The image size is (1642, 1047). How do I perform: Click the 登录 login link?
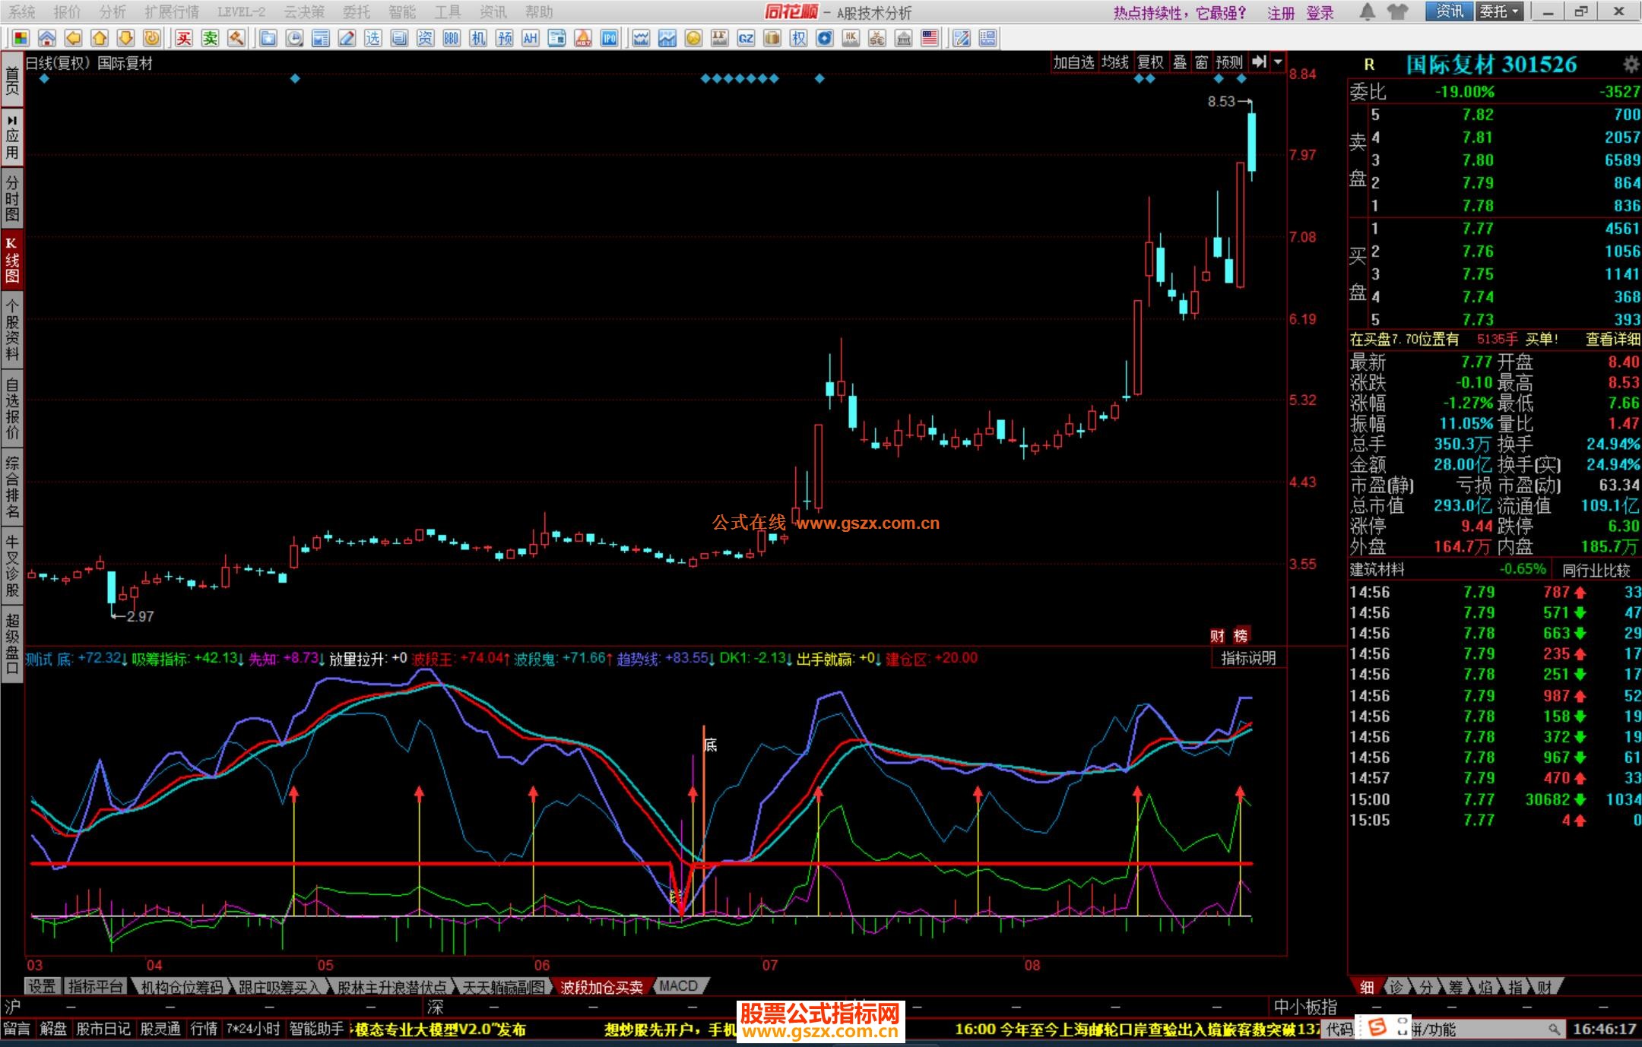tap(1320, 13)
